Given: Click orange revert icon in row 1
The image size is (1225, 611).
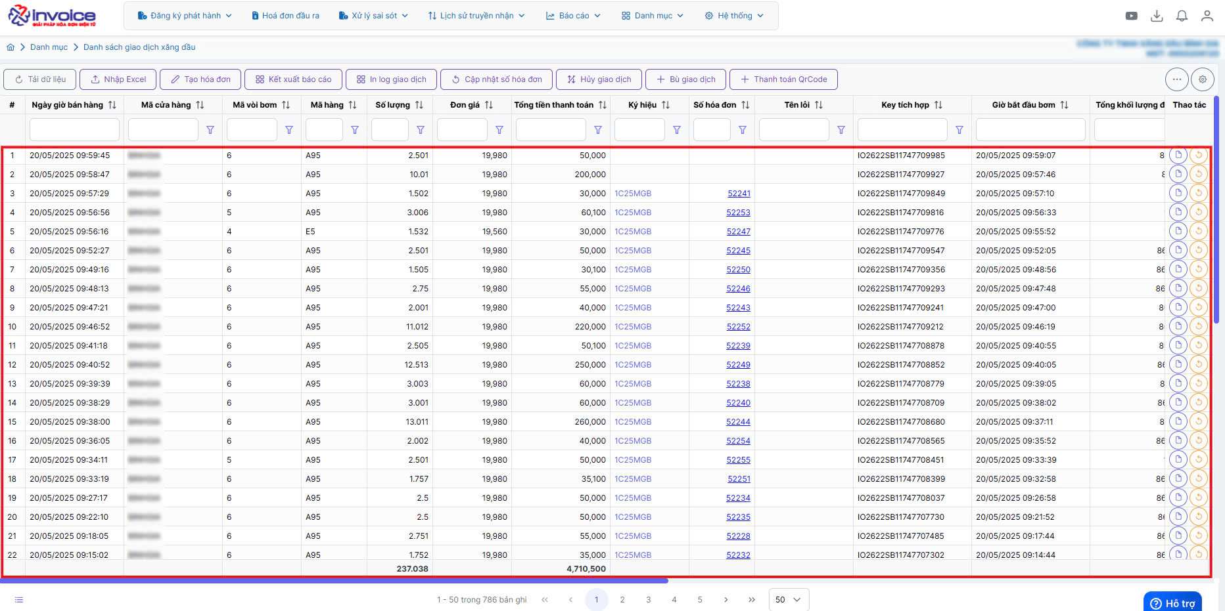Looking at the screenshot, I should point(1199,156).
